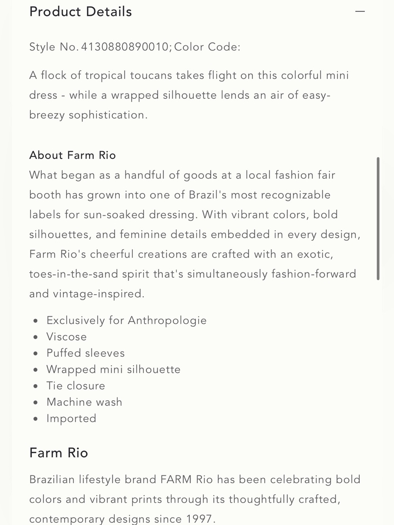Click the Farm Rio section heading
Viewport: 394px width, 525px height.
[59, 453]
